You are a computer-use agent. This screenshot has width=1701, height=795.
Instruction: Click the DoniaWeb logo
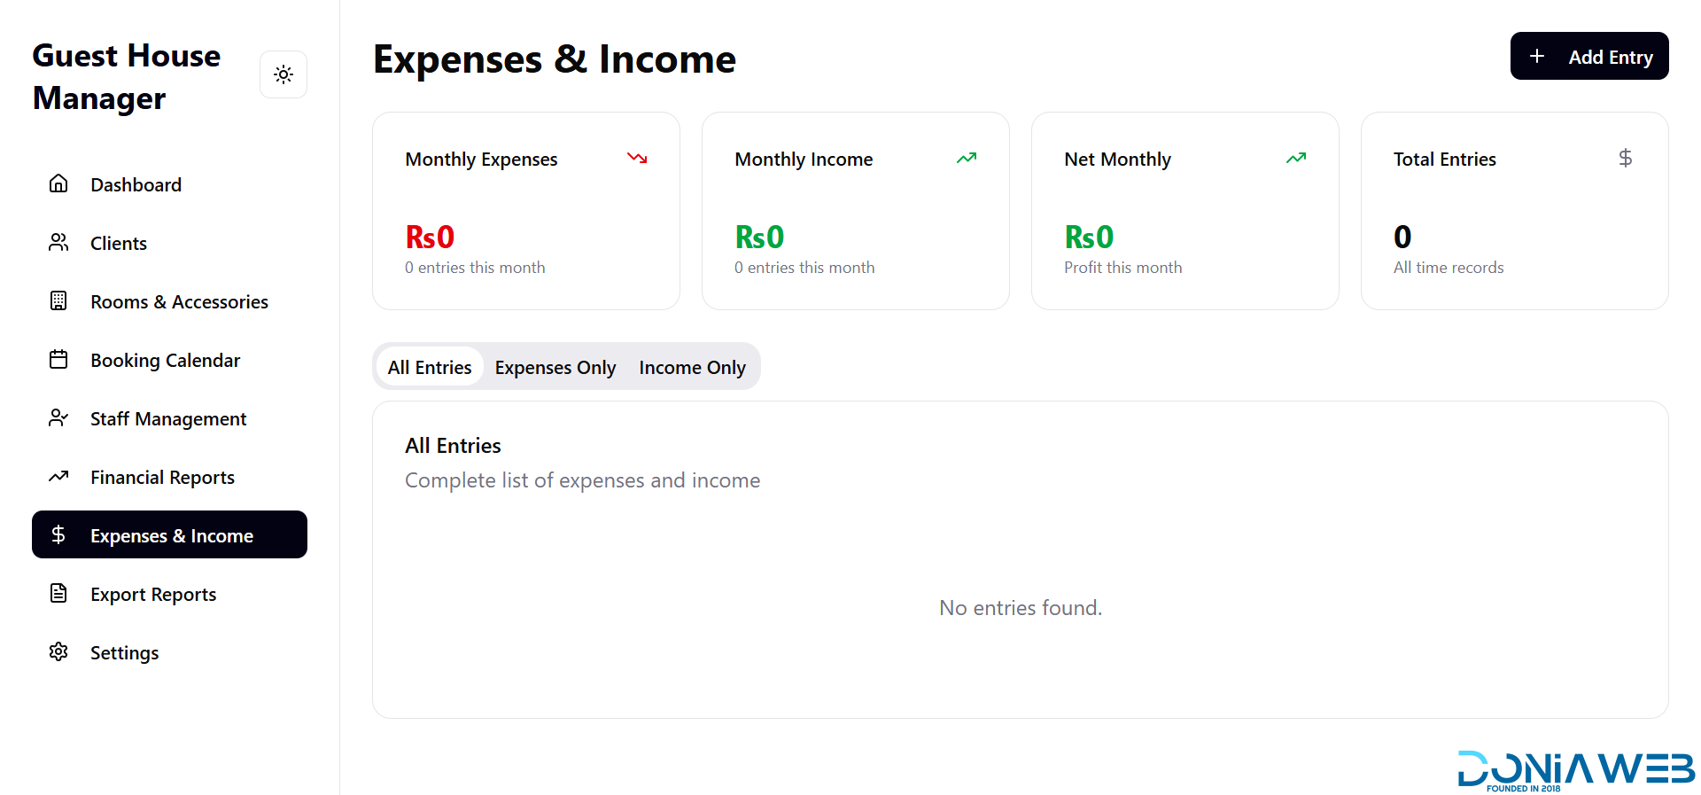1575,770
